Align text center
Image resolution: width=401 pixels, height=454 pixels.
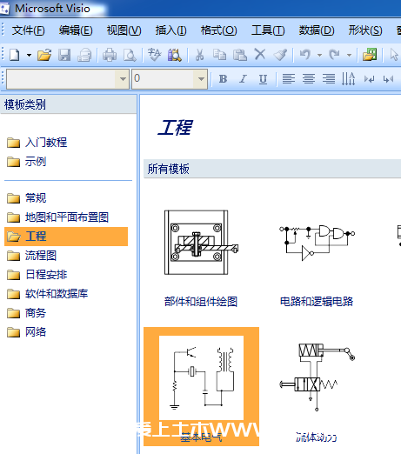pos(309,79)
